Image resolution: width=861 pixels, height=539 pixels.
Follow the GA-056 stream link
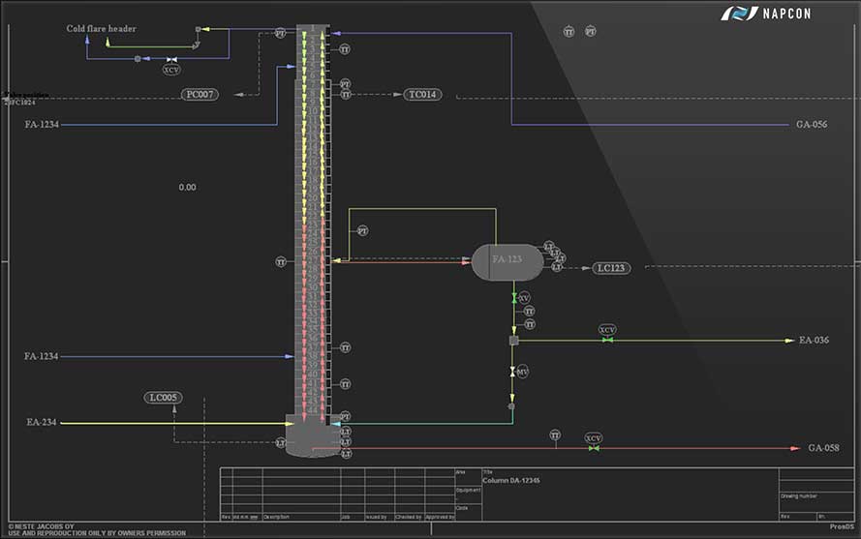[812, 125]
